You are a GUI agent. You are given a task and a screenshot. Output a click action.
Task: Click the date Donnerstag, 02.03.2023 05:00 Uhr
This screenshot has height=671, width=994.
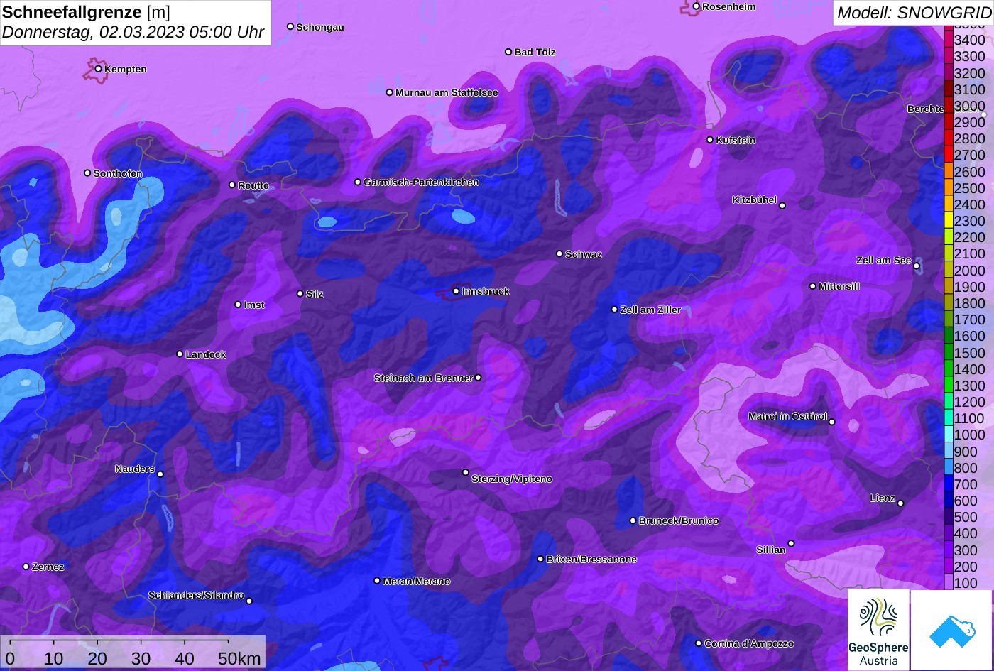click(133, 32)
